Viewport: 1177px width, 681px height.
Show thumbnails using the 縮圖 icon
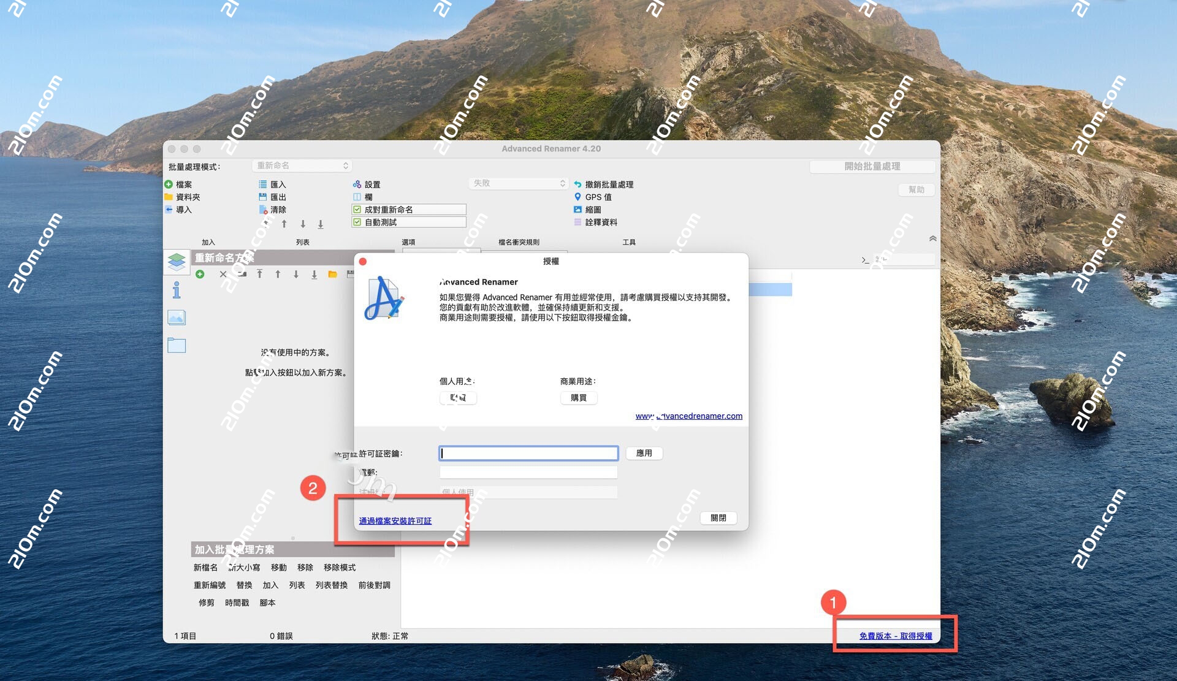coord(577,210)
